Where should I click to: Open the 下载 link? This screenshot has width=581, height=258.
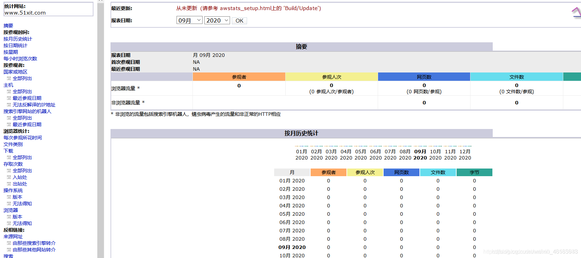pos(8,151)
